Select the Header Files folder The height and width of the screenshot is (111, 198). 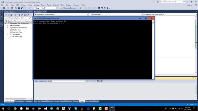point(16,30)
